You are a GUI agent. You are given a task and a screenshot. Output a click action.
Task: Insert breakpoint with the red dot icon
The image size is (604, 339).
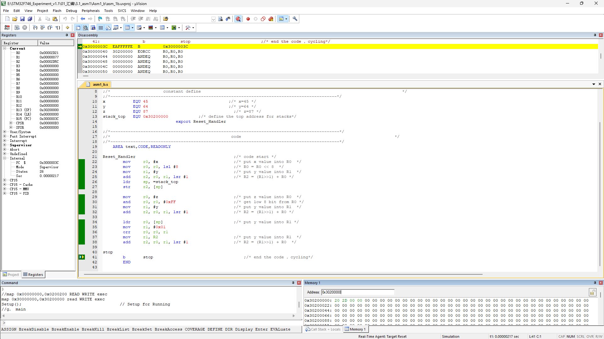pos(248,19)
